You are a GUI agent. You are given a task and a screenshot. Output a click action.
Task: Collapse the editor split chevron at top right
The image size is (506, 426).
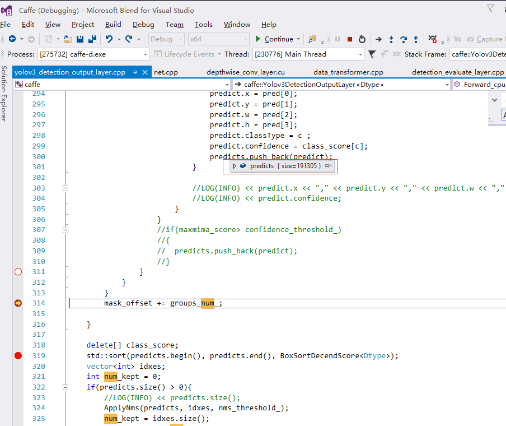494,100
